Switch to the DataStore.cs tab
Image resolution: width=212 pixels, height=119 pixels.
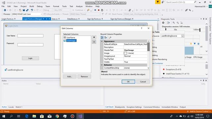72,19
